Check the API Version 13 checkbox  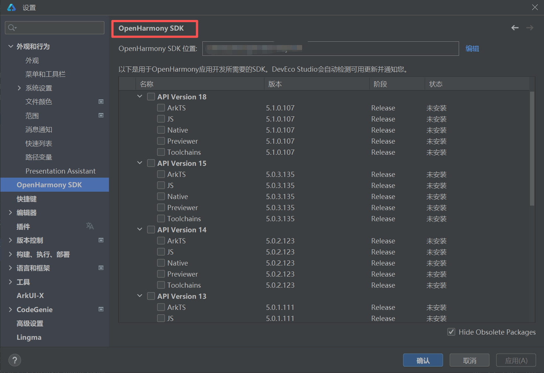[x=151, y=296]
